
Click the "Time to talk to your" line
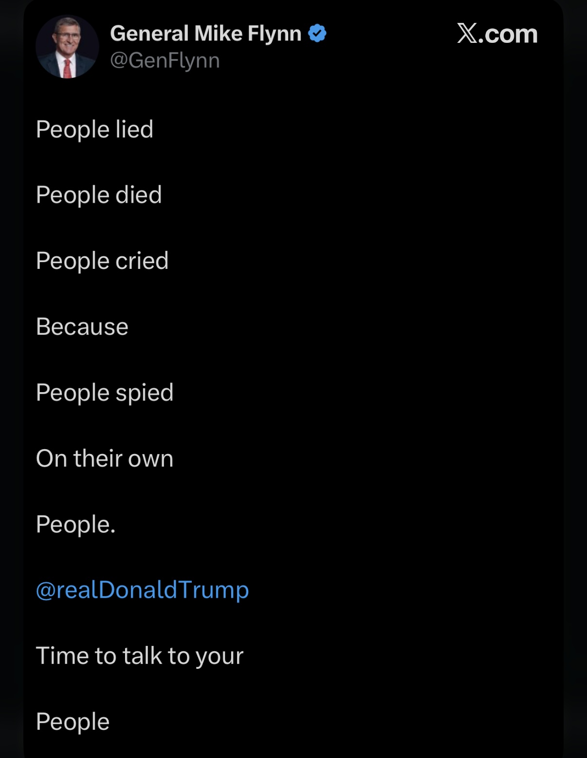pos(140,656)
